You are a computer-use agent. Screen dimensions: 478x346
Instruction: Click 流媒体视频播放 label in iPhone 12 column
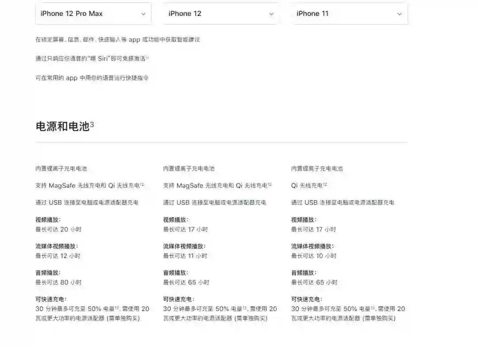click(185, 246)
